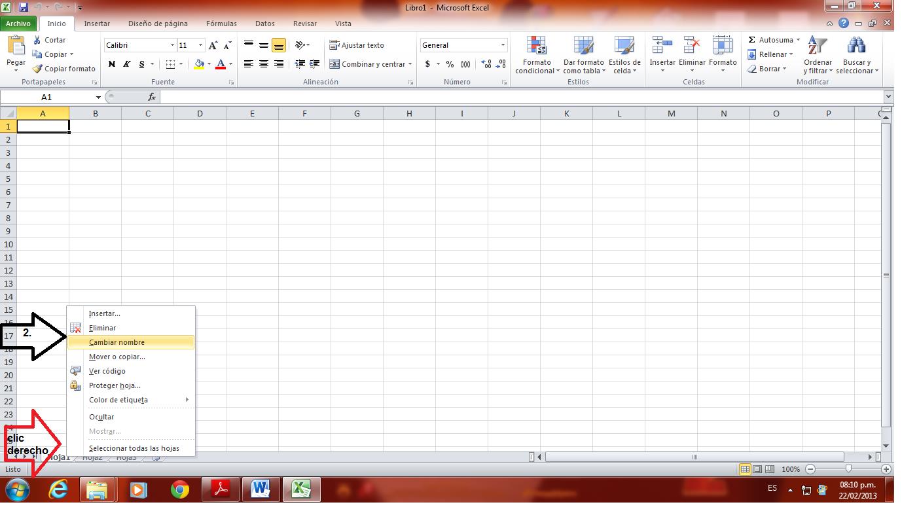Click Combinar y centrar button
This screenshot has width=919, height=513.
tap(370, 64)
